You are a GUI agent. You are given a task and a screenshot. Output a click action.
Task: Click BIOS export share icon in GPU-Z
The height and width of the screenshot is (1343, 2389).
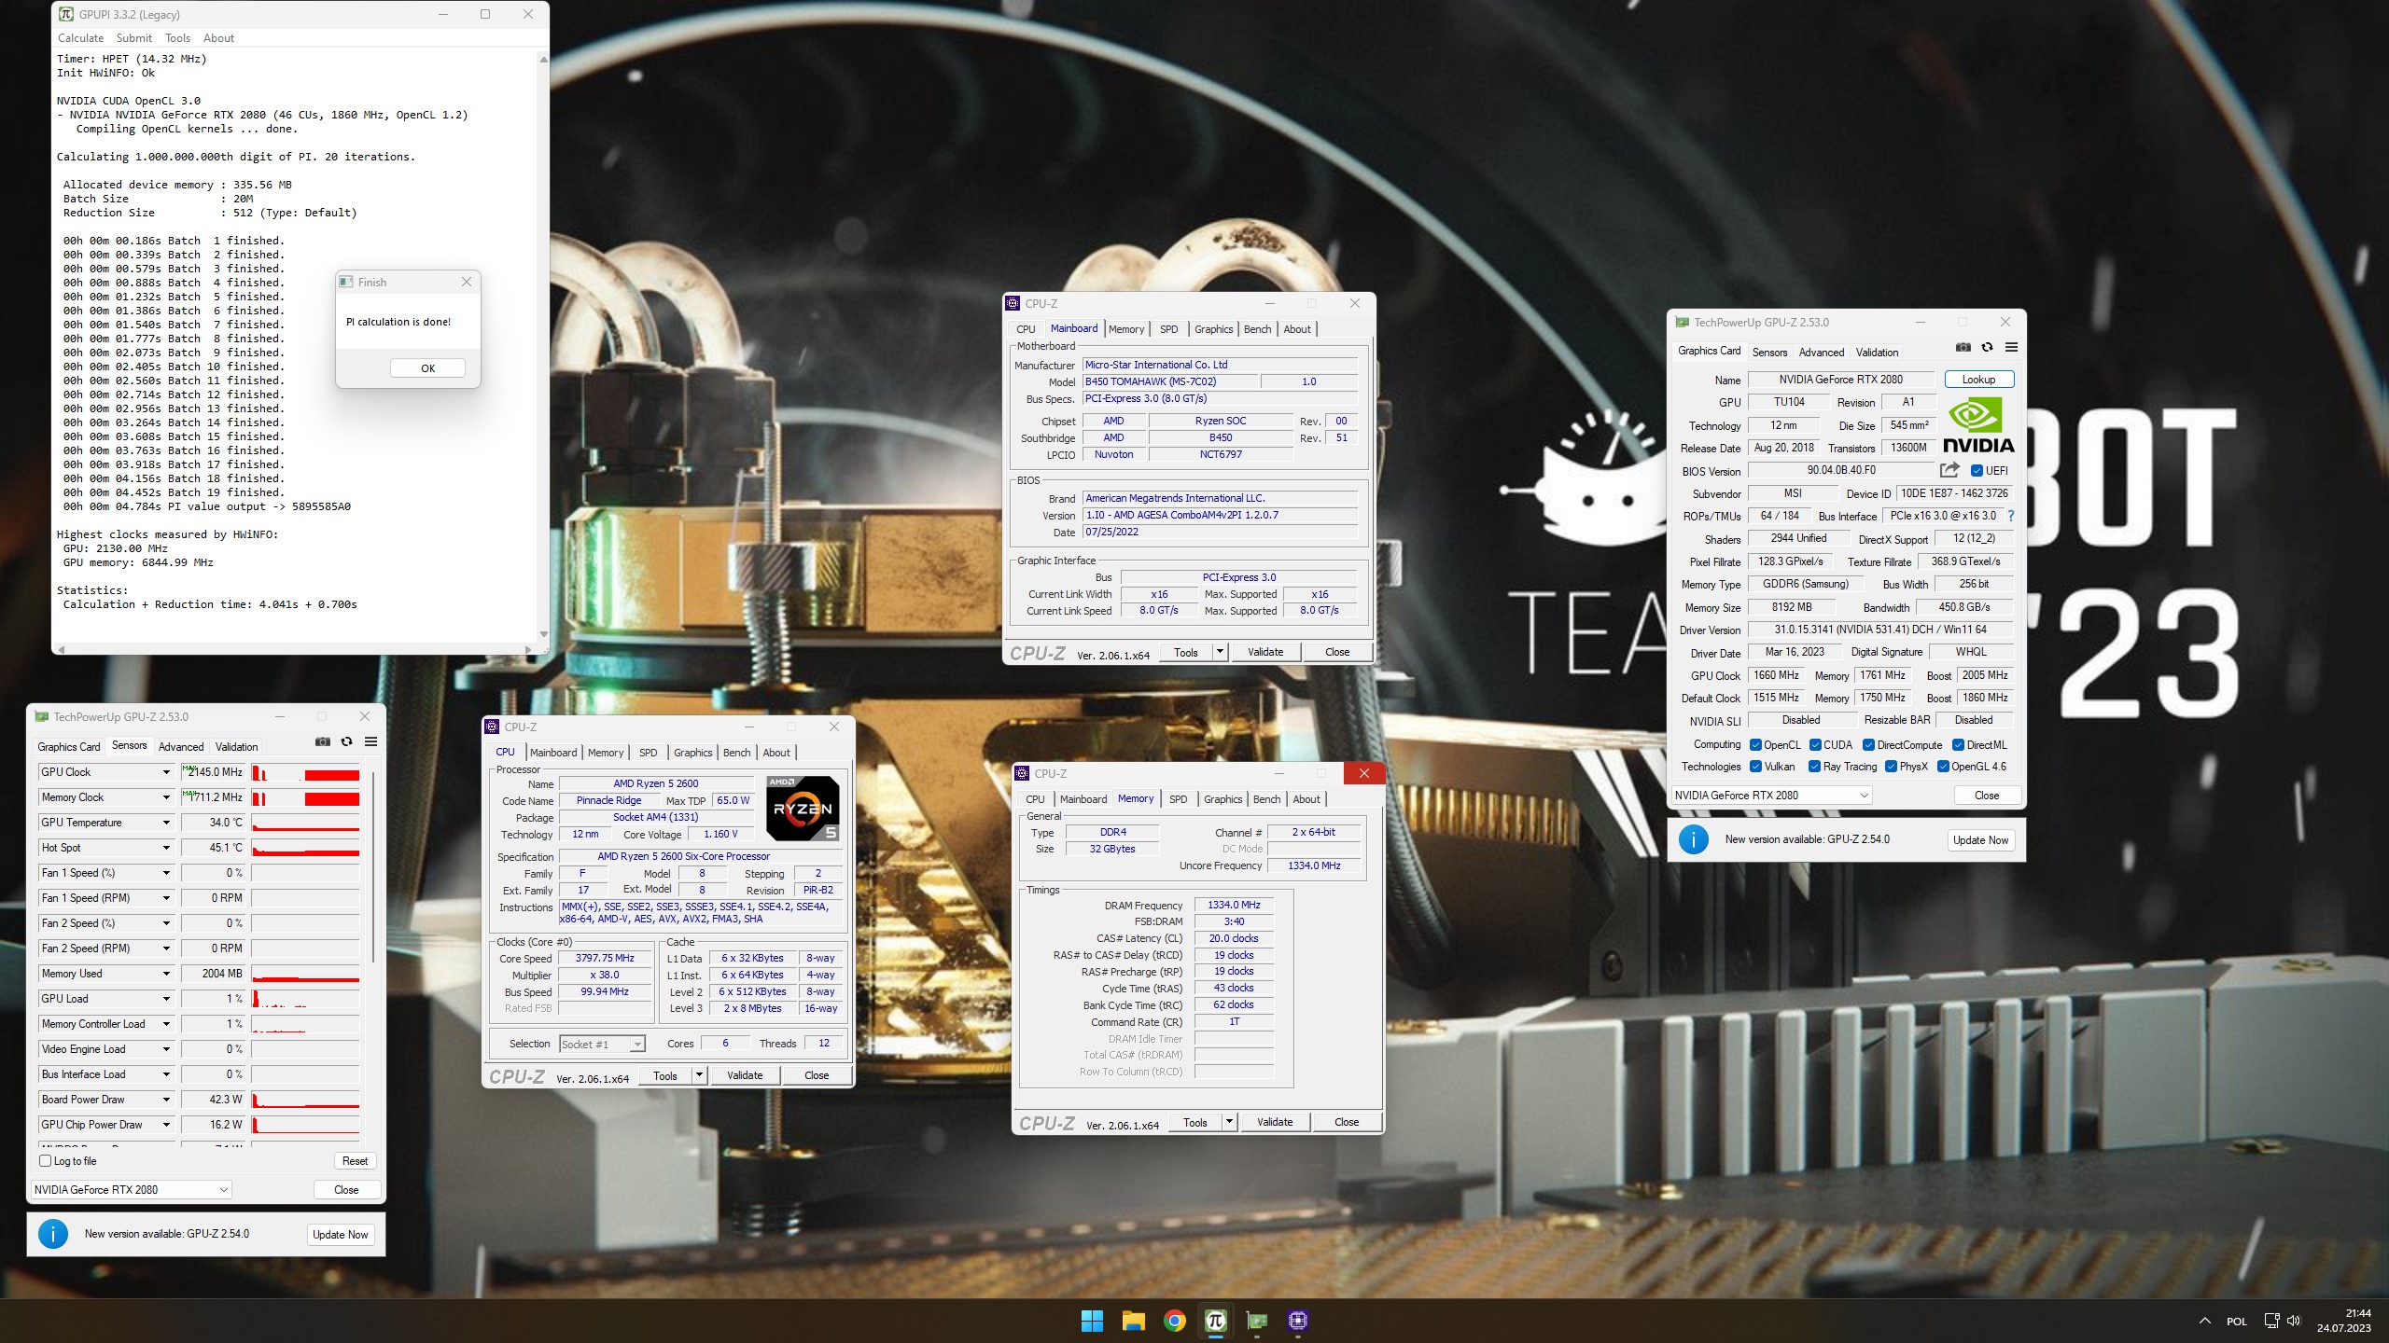pyautogui.click(x=1949, y=470)
